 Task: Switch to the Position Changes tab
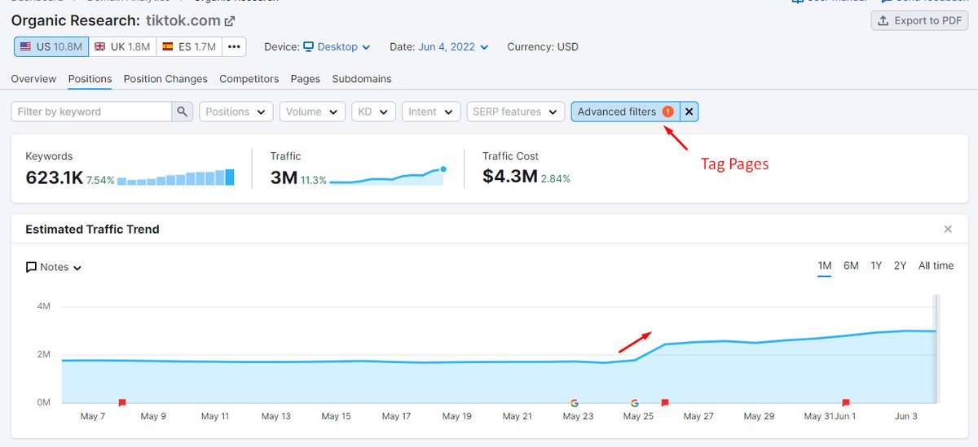click(165, 79)
